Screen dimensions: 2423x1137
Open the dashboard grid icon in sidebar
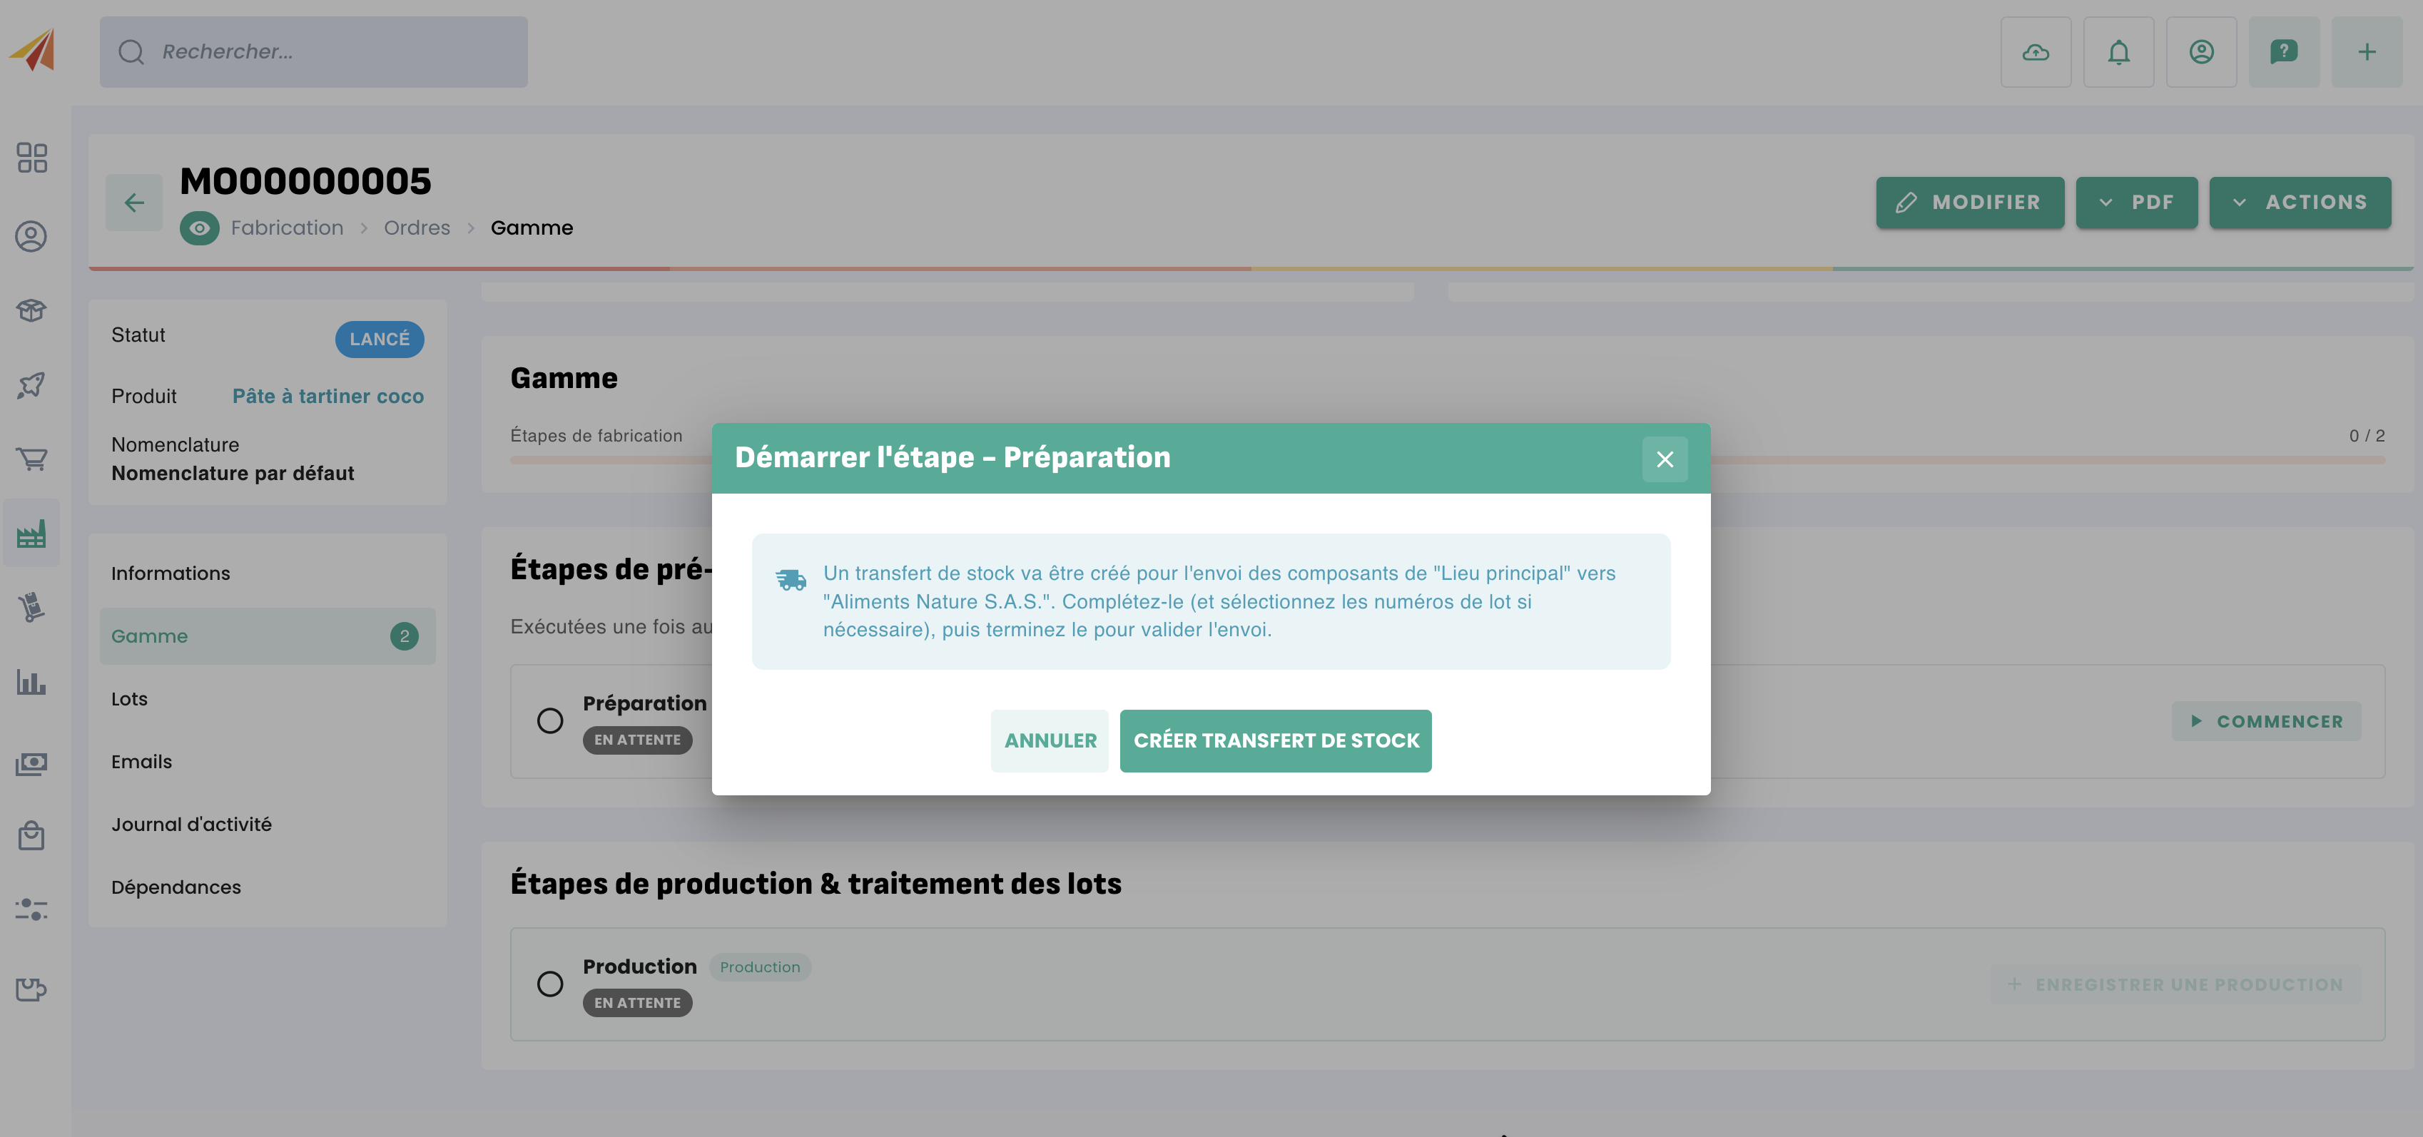[x=32, y=158]
